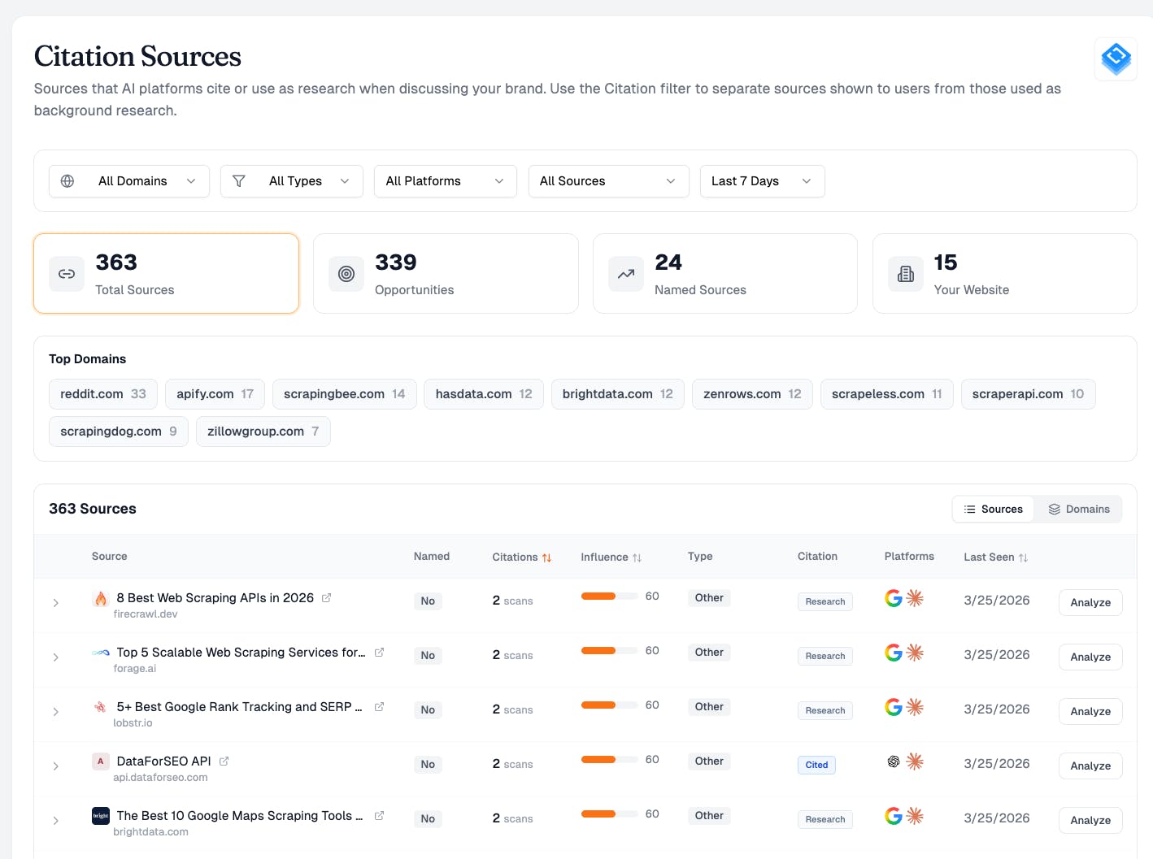Viewport: 1153px width, 859px height.
Task: Open the All Domains dropdown
Action: tap(129, 181)
